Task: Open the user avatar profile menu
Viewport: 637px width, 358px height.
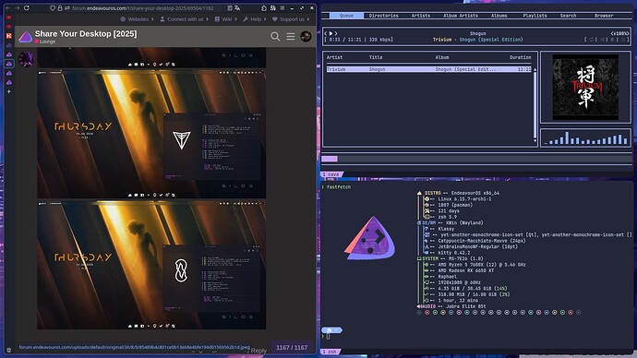Action: click(x=306, y=37)
